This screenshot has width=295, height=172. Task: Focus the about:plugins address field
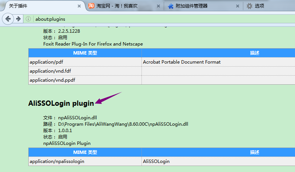point(151,19)
